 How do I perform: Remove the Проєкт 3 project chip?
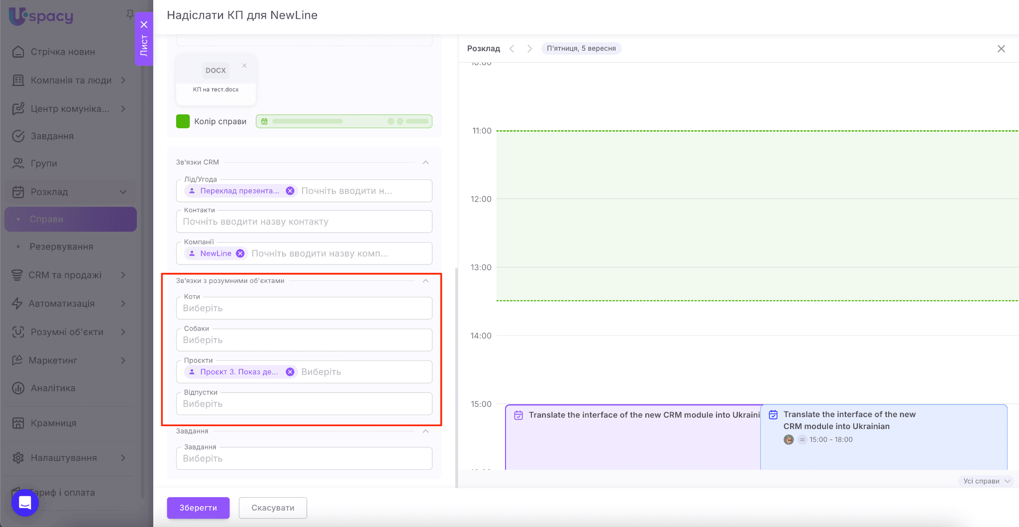pyautogui.click(x=290, y=372)
